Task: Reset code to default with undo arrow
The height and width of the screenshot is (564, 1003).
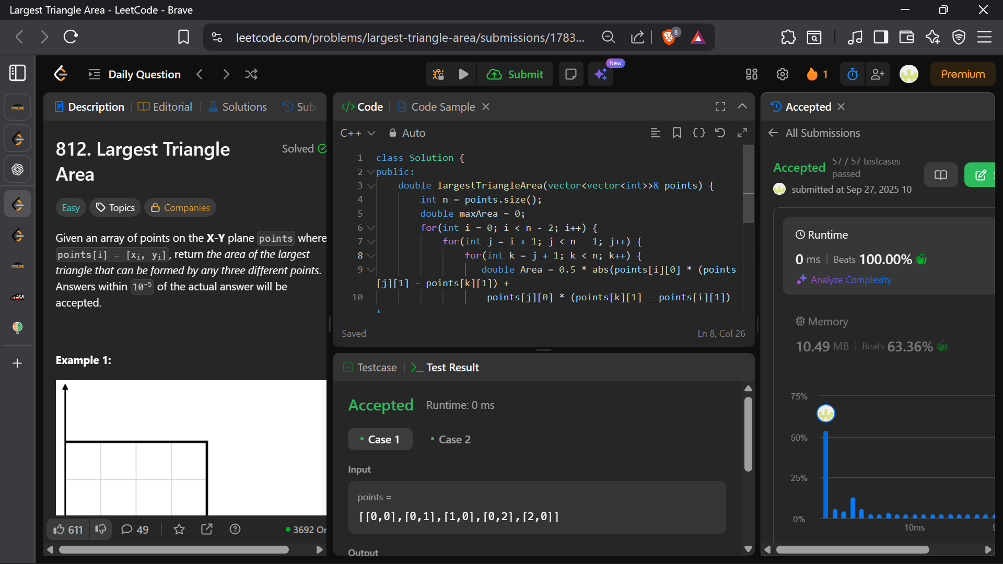Action: click(x=720, y=133)
